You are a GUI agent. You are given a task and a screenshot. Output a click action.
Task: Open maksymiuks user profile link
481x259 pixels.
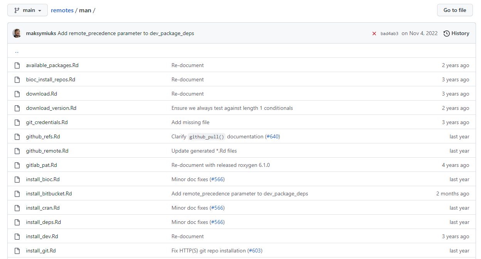pyautogui.click(x=41, y=34)
